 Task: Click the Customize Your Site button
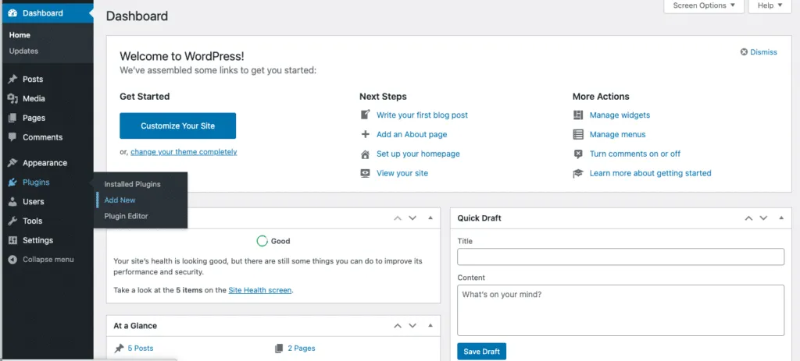(177, 126)
